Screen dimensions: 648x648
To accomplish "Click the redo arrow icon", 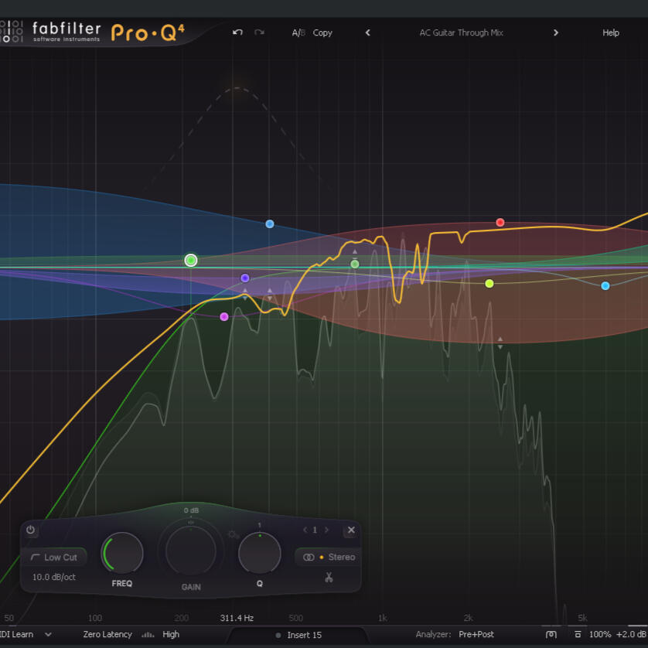I will pyautogui.click(x=259, y=32).
